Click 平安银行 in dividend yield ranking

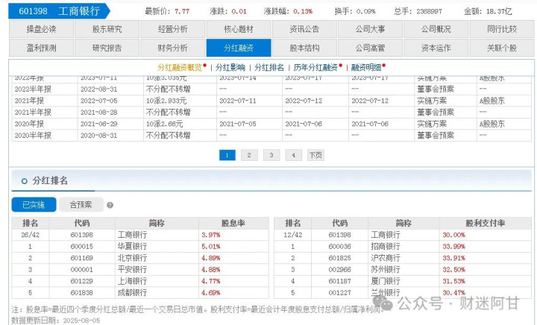pos(132,270)
